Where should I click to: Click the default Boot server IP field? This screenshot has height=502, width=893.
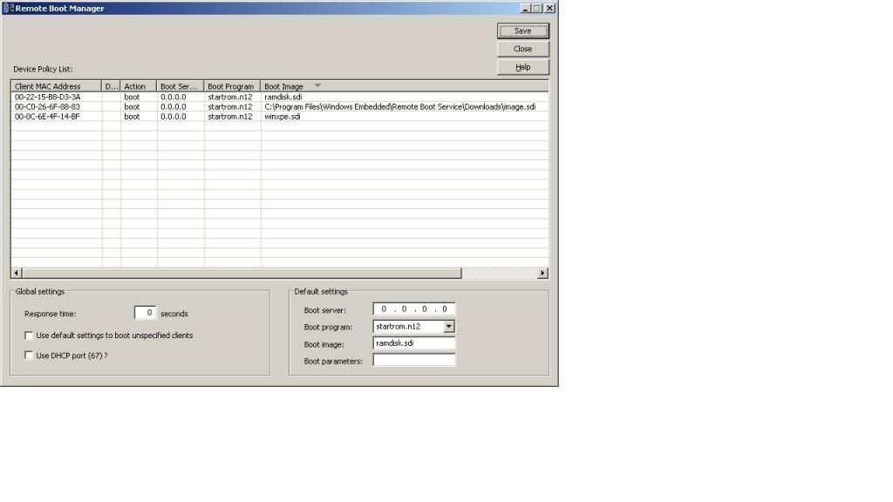[x=413, y=309]
